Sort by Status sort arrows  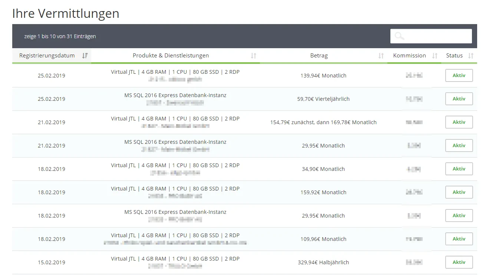(471, 56)
